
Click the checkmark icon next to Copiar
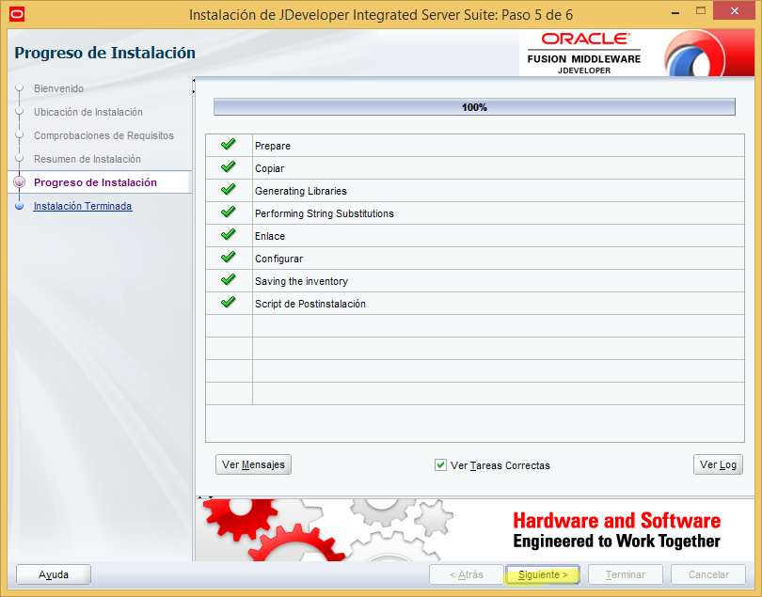[x=229, y=168]
